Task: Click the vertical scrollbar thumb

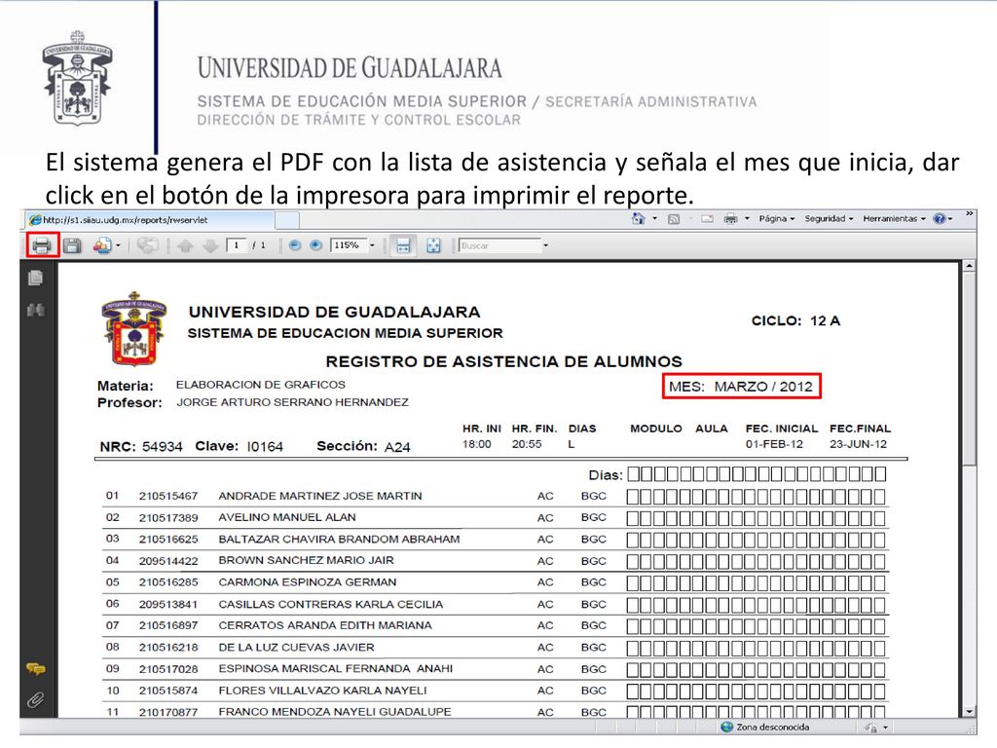Action: [969, 369]
